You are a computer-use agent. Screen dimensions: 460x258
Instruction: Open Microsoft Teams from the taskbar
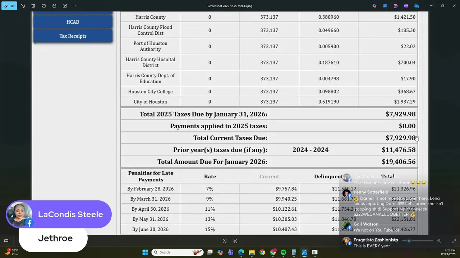click(x=230, y=252)
